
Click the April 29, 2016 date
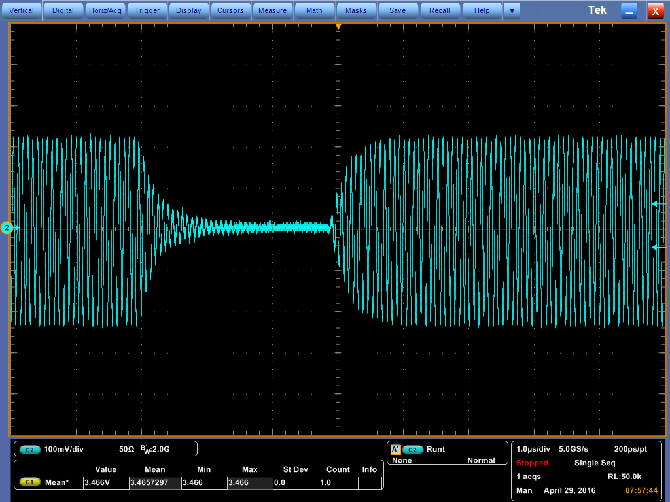point(570,490)
